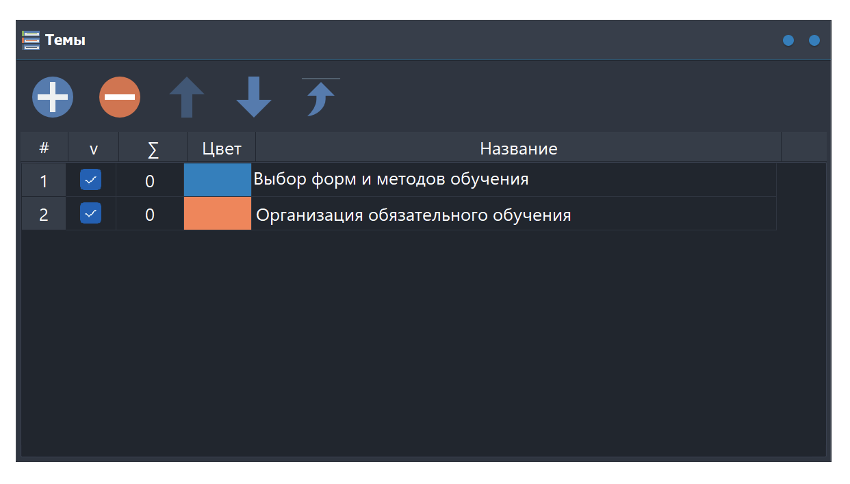Uncheck checkbox for Организация обязательного обучения
Screen dimensions: 850x484
90,214
